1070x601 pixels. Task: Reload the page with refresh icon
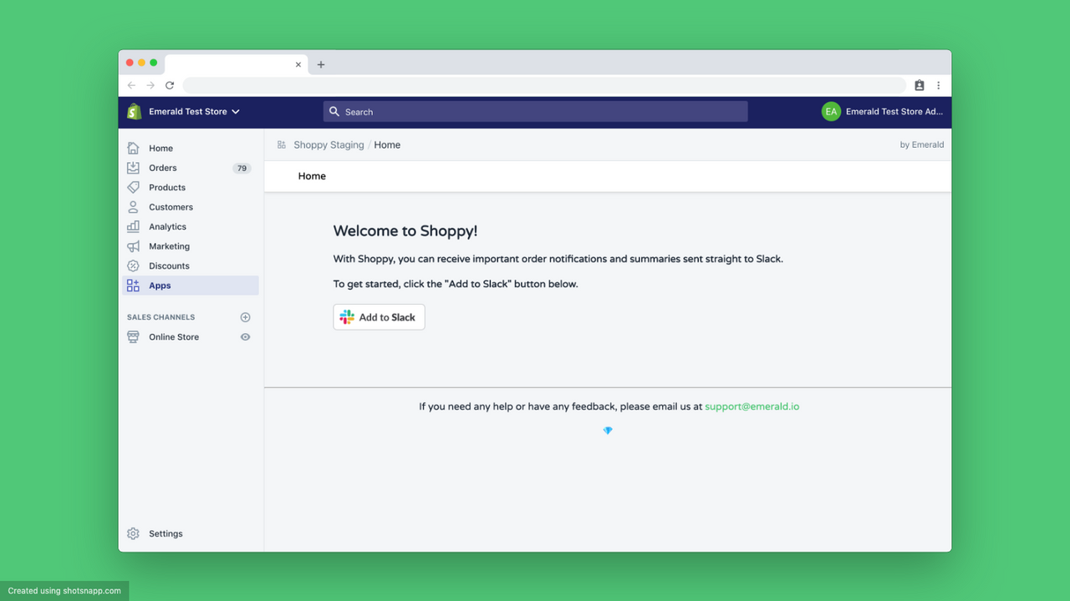pos(170,85)
